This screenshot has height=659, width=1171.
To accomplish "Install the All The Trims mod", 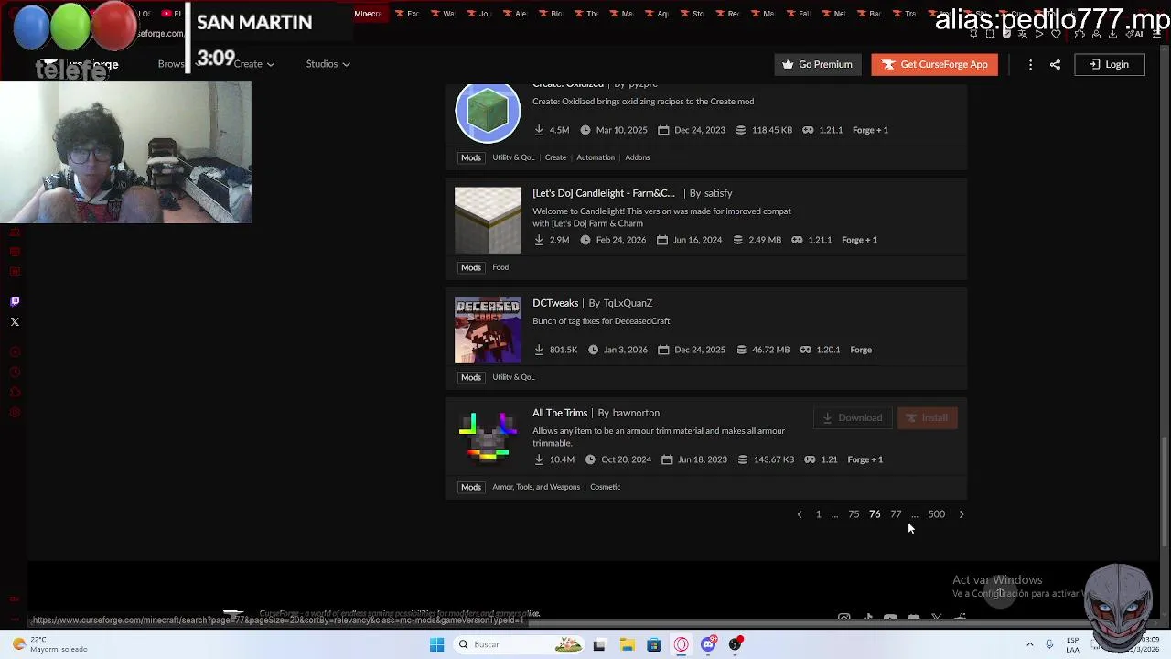I will point(927,417).
